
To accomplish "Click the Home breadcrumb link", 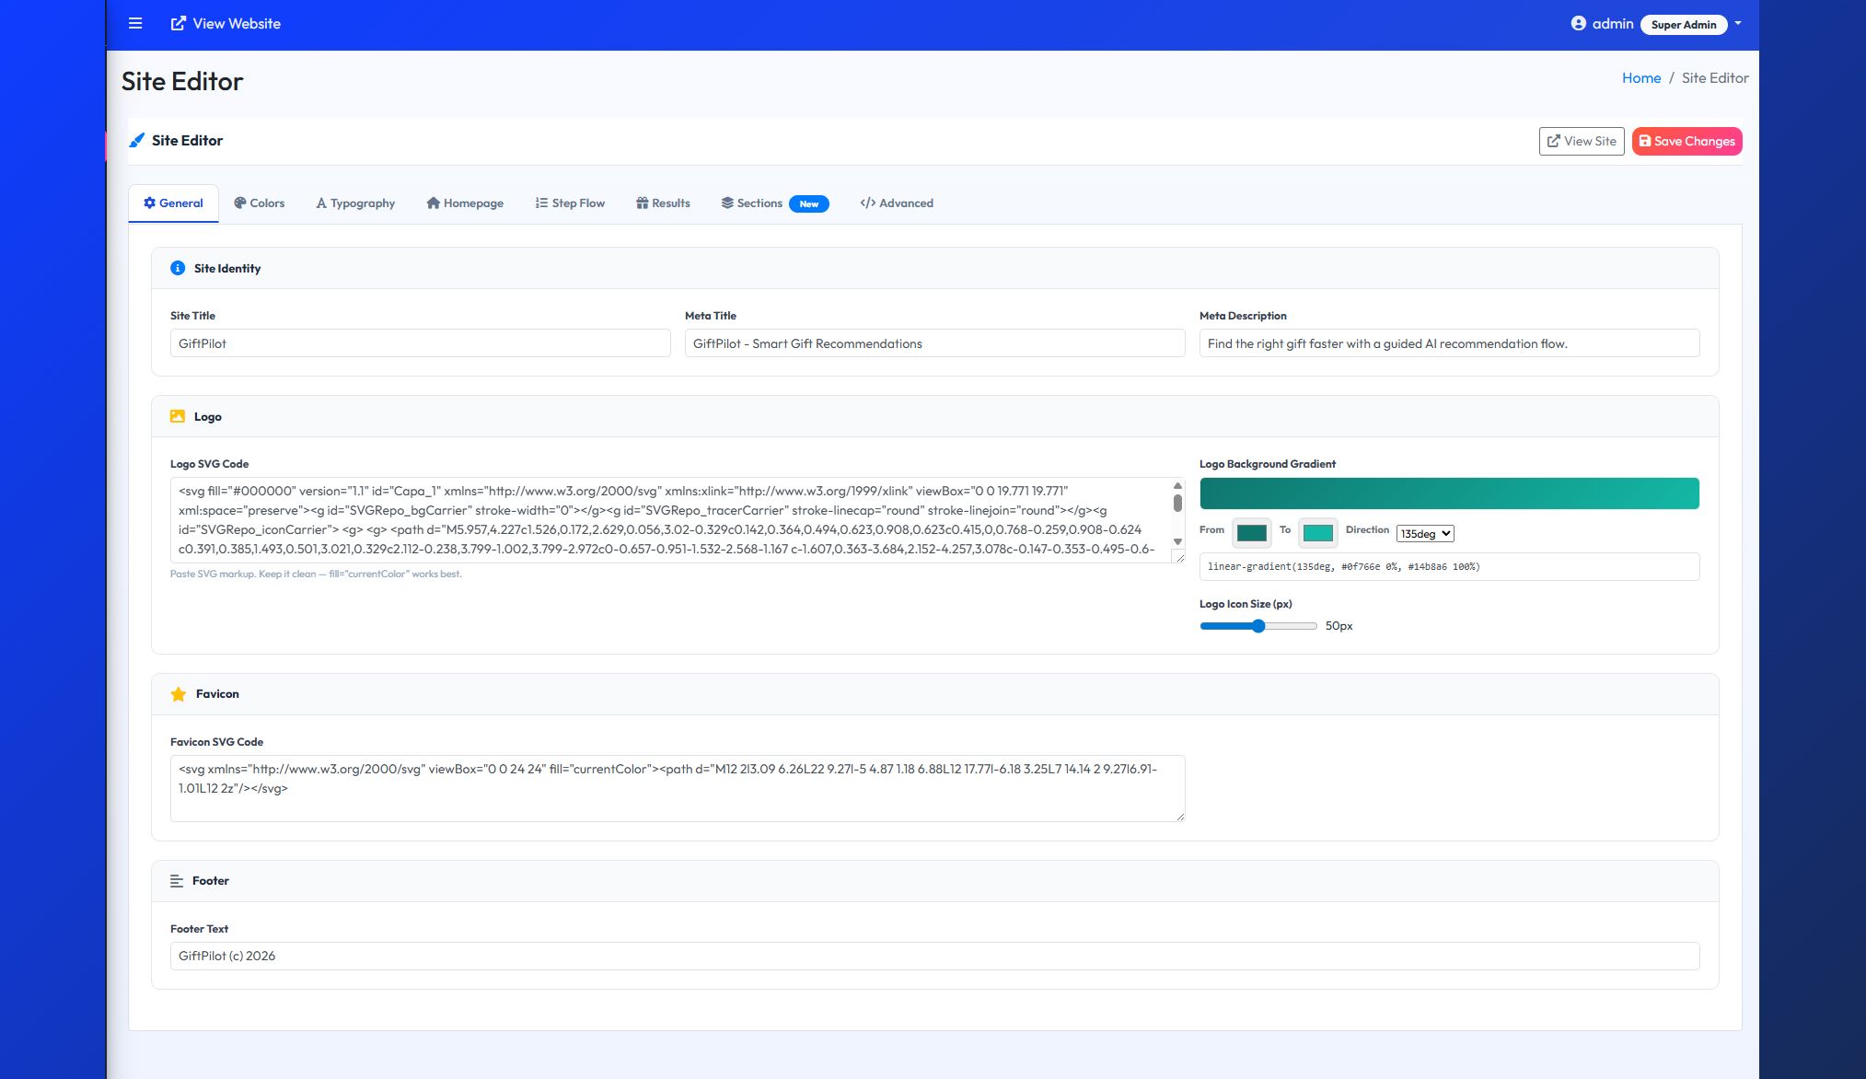I will pos(1640,78).
